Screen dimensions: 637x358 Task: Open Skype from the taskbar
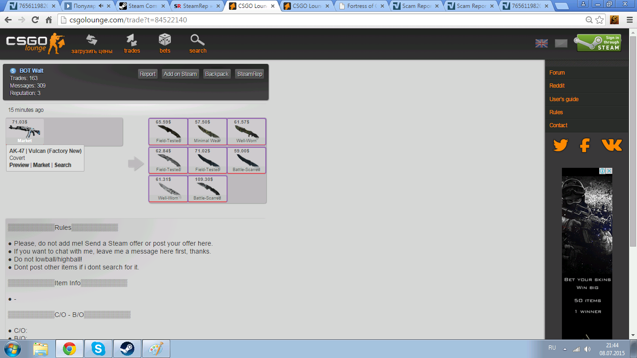click(x=98, y=349)
